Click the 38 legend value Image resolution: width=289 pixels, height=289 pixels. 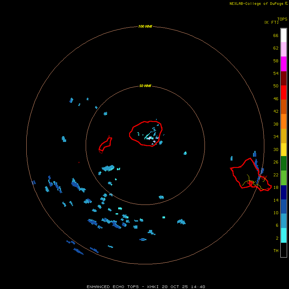tap(276, 124)
